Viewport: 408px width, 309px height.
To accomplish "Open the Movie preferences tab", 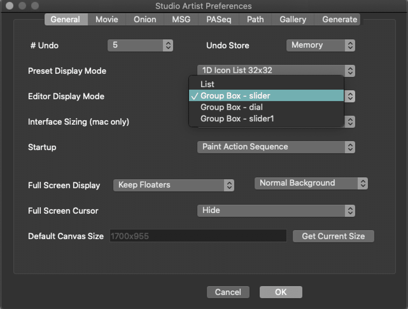I will pyautogui.click(x=107, y=19).
